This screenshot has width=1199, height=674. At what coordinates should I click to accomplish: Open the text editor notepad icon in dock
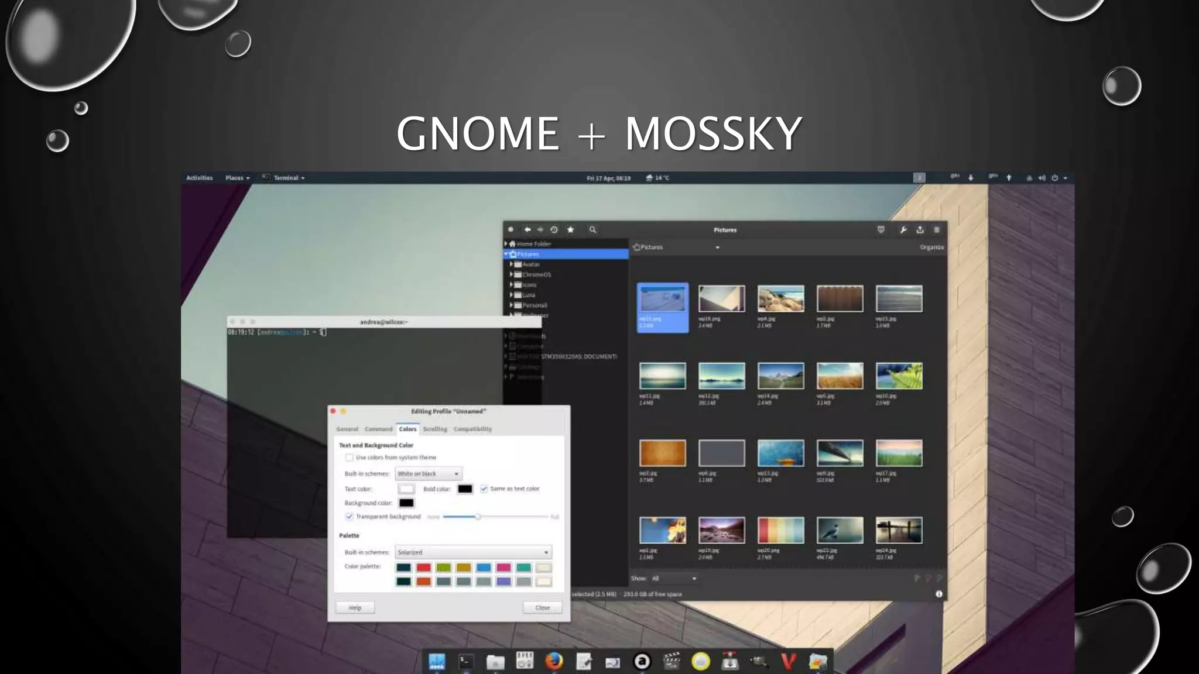coord(584,662)
